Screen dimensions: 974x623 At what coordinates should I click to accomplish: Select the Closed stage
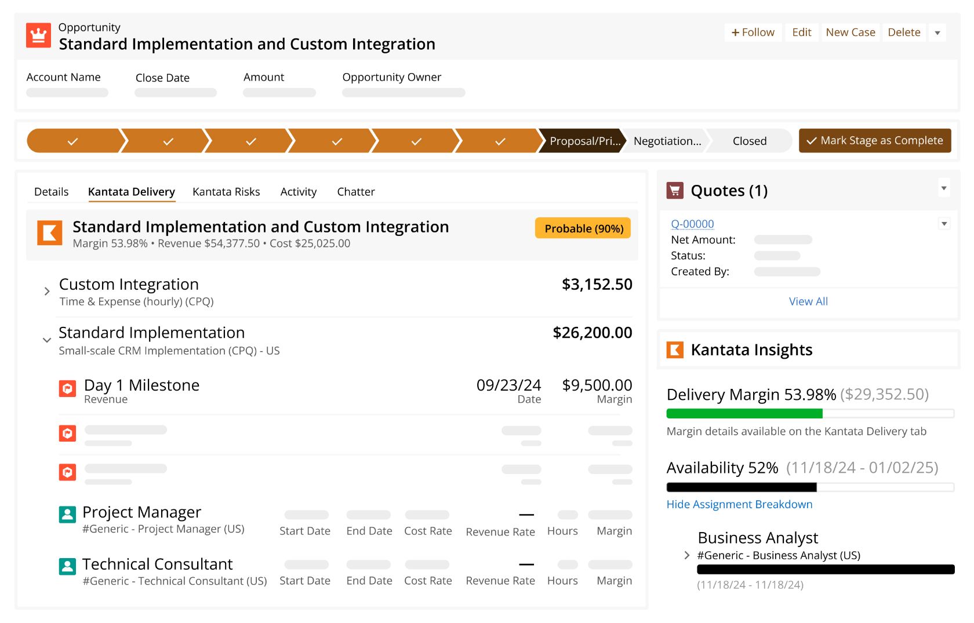click(749, 141)
